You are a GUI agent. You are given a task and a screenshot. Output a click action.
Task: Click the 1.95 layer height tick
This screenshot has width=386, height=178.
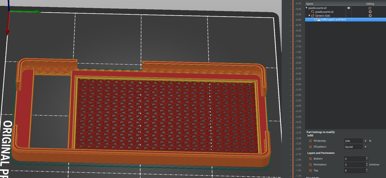pos(298,170)
